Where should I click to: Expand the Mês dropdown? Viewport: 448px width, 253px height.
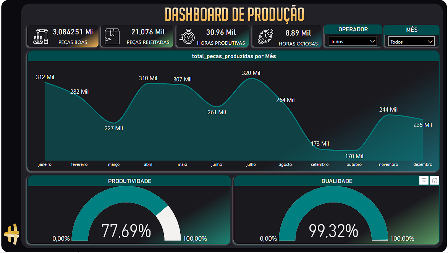(x=411, y=41)
